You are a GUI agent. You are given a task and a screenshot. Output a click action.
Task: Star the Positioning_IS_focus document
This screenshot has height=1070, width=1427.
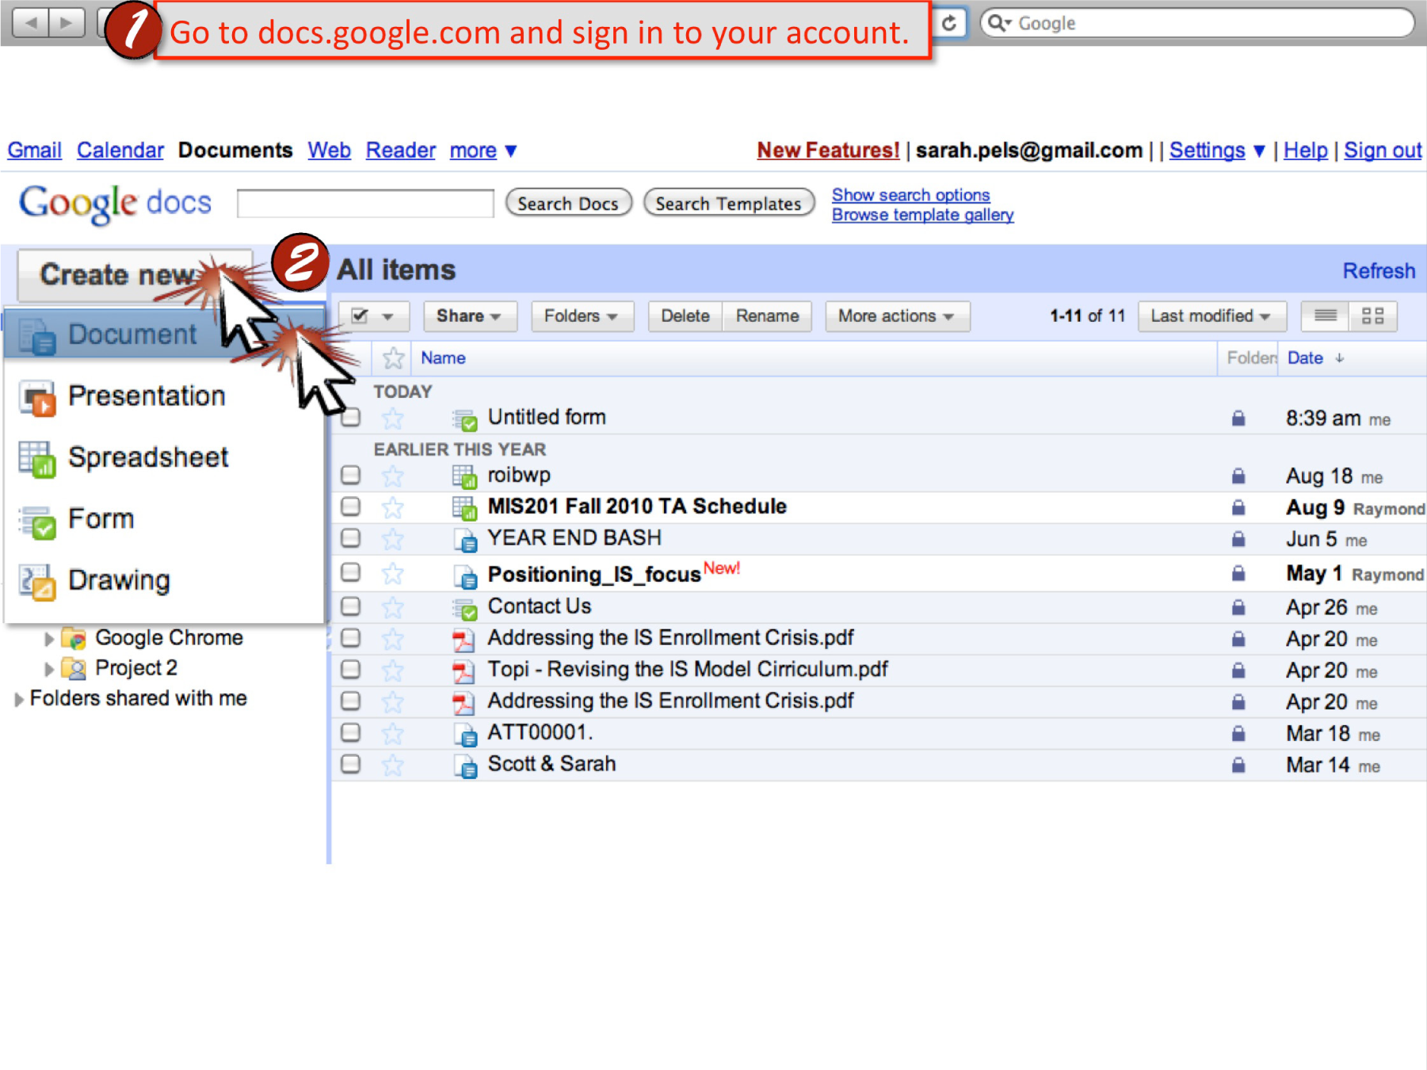[x=393, y=573]
